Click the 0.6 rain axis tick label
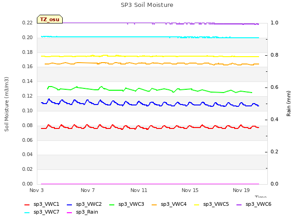 pyautogui.click(x=275, y=87)
